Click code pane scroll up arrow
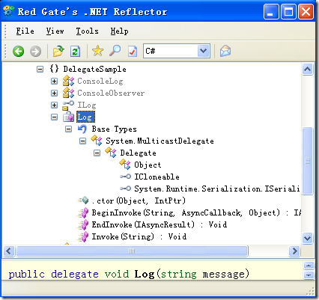Viewport: 319px width, 300px height. point(309,266)
